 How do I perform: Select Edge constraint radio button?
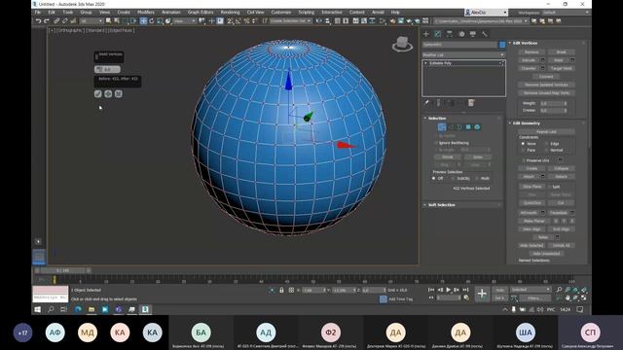pyautogui.click(x=546, y=144)
